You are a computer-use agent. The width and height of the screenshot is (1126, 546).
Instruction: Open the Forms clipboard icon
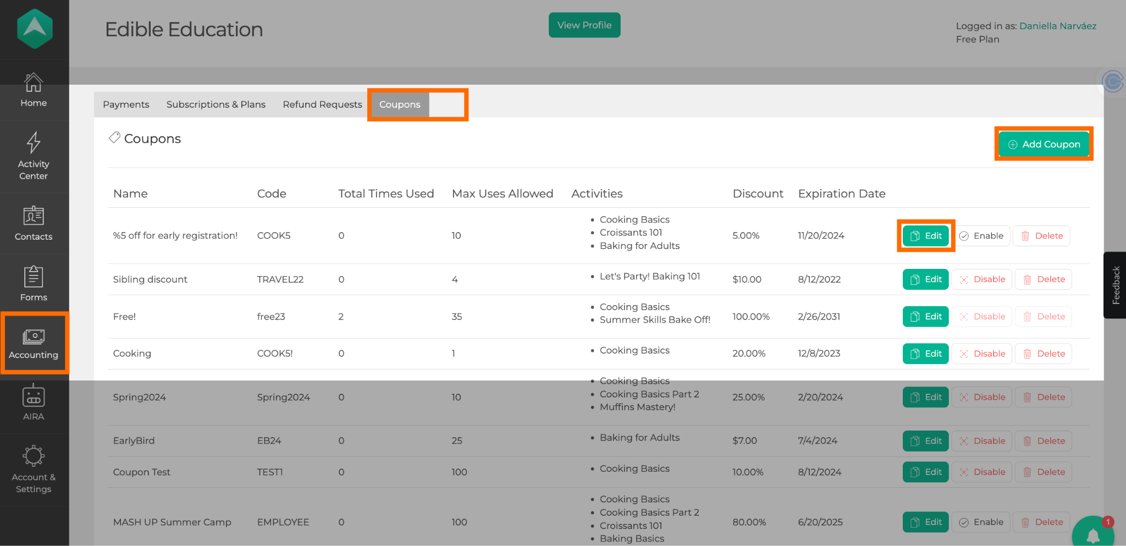34,283
